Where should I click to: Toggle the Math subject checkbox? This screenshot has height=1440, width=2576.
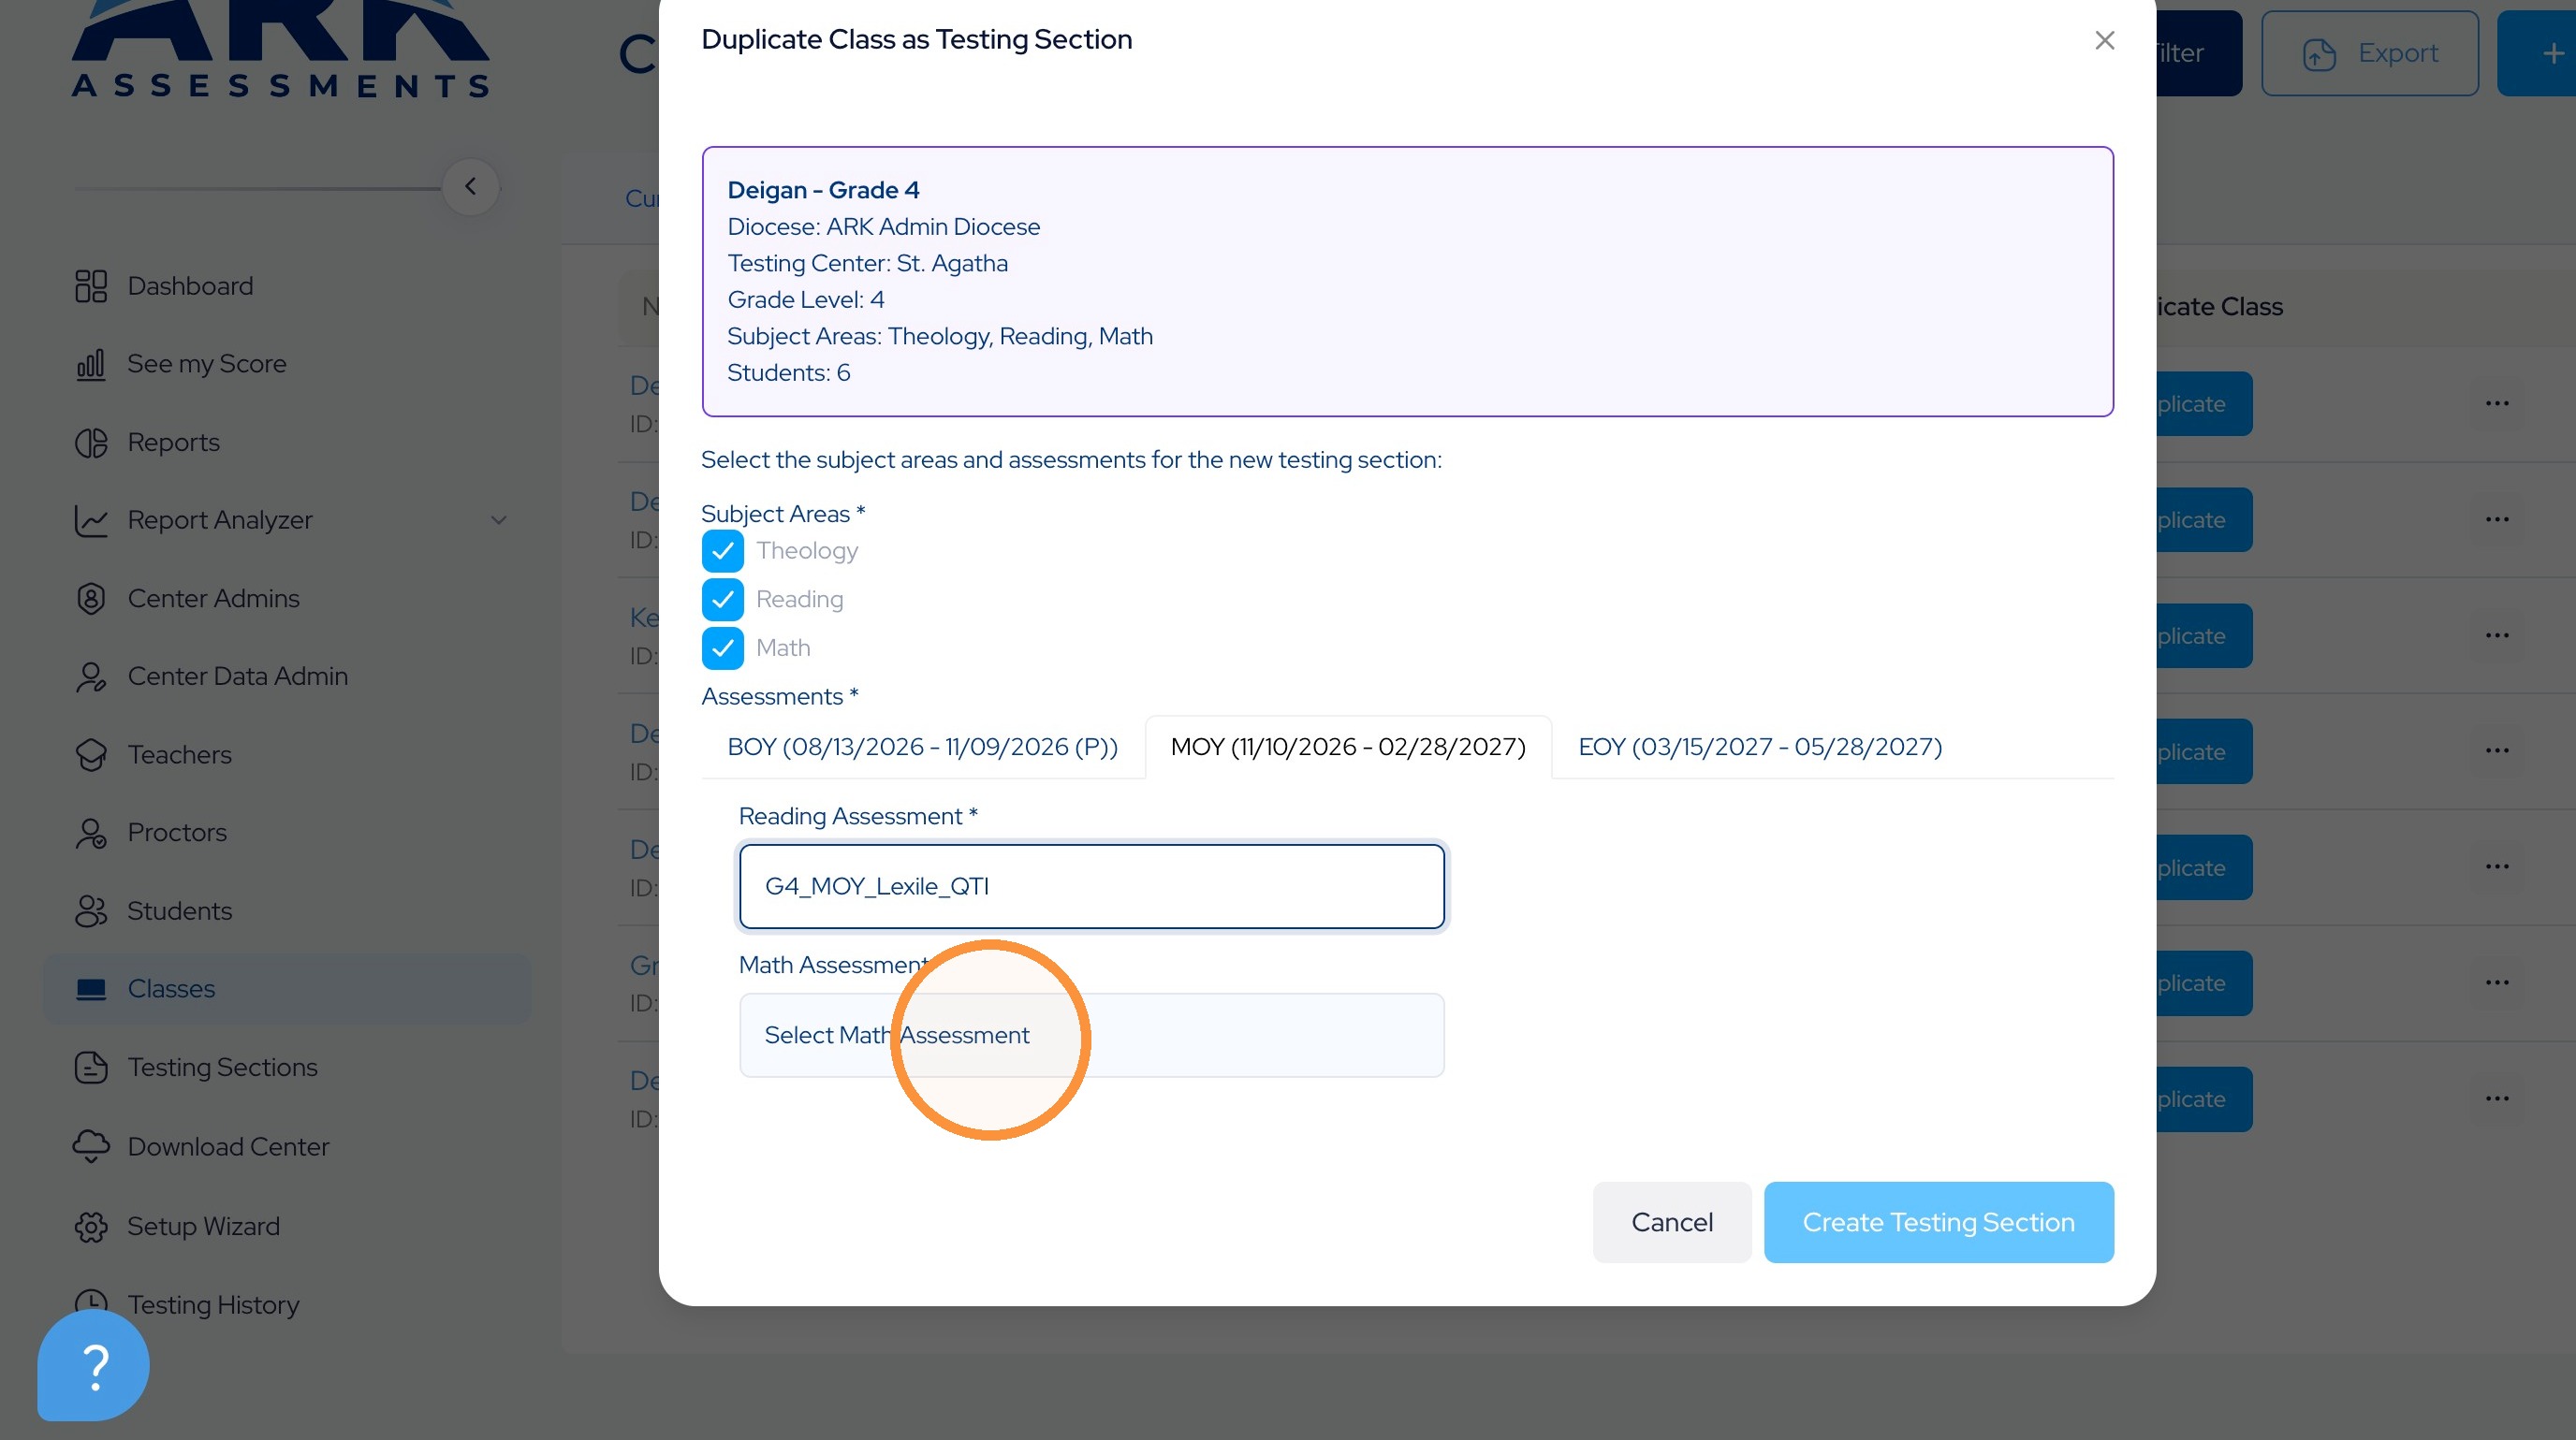point(723,647)
